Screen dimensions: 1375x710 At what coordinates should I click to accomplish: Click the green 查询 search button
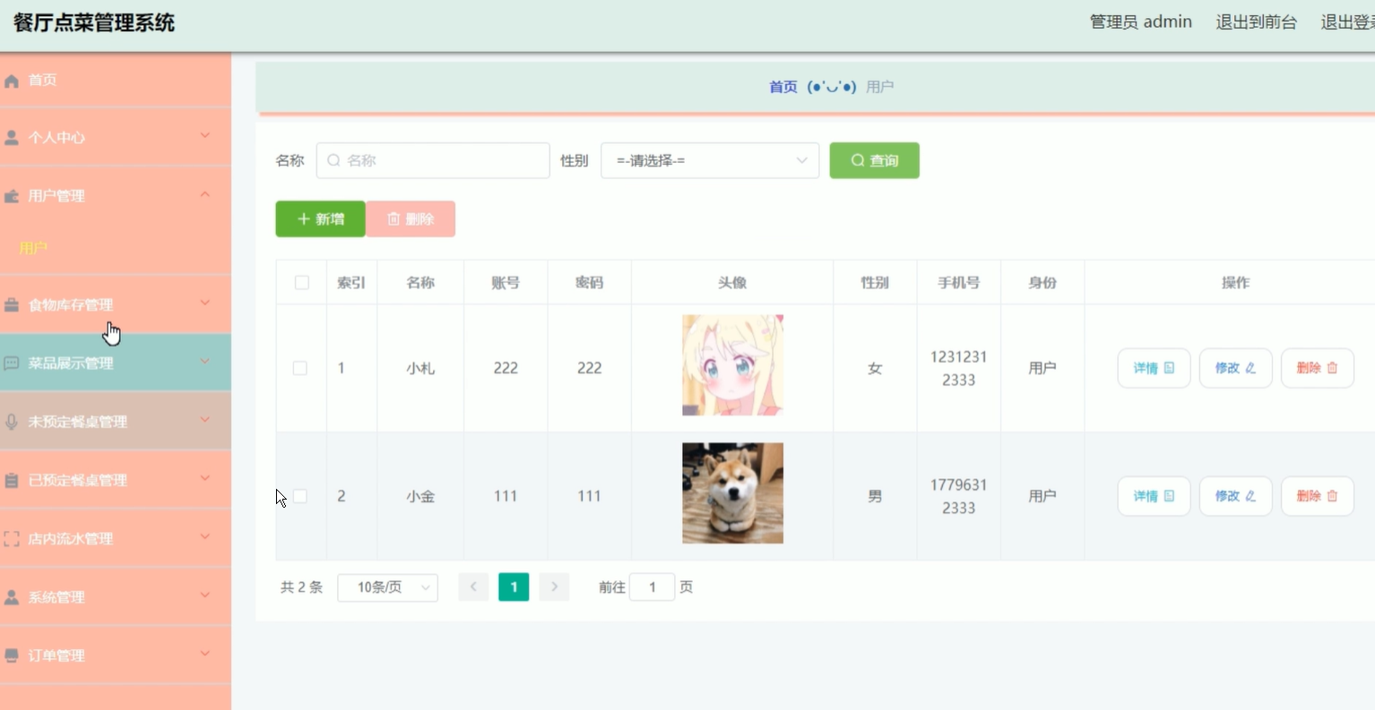pos(875,160)
